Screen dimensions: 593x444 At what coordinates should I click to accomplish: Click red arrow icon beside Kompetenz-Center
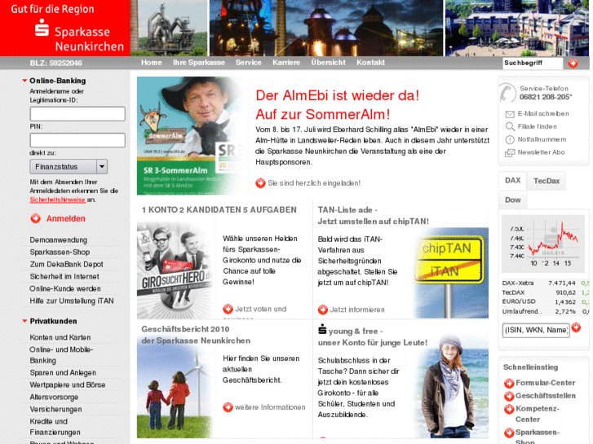[509, 409]
